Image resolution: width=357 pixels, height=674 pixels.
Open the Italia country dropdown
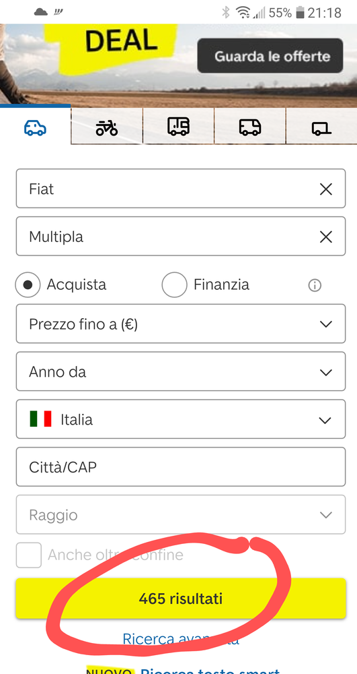click(181, 419)
